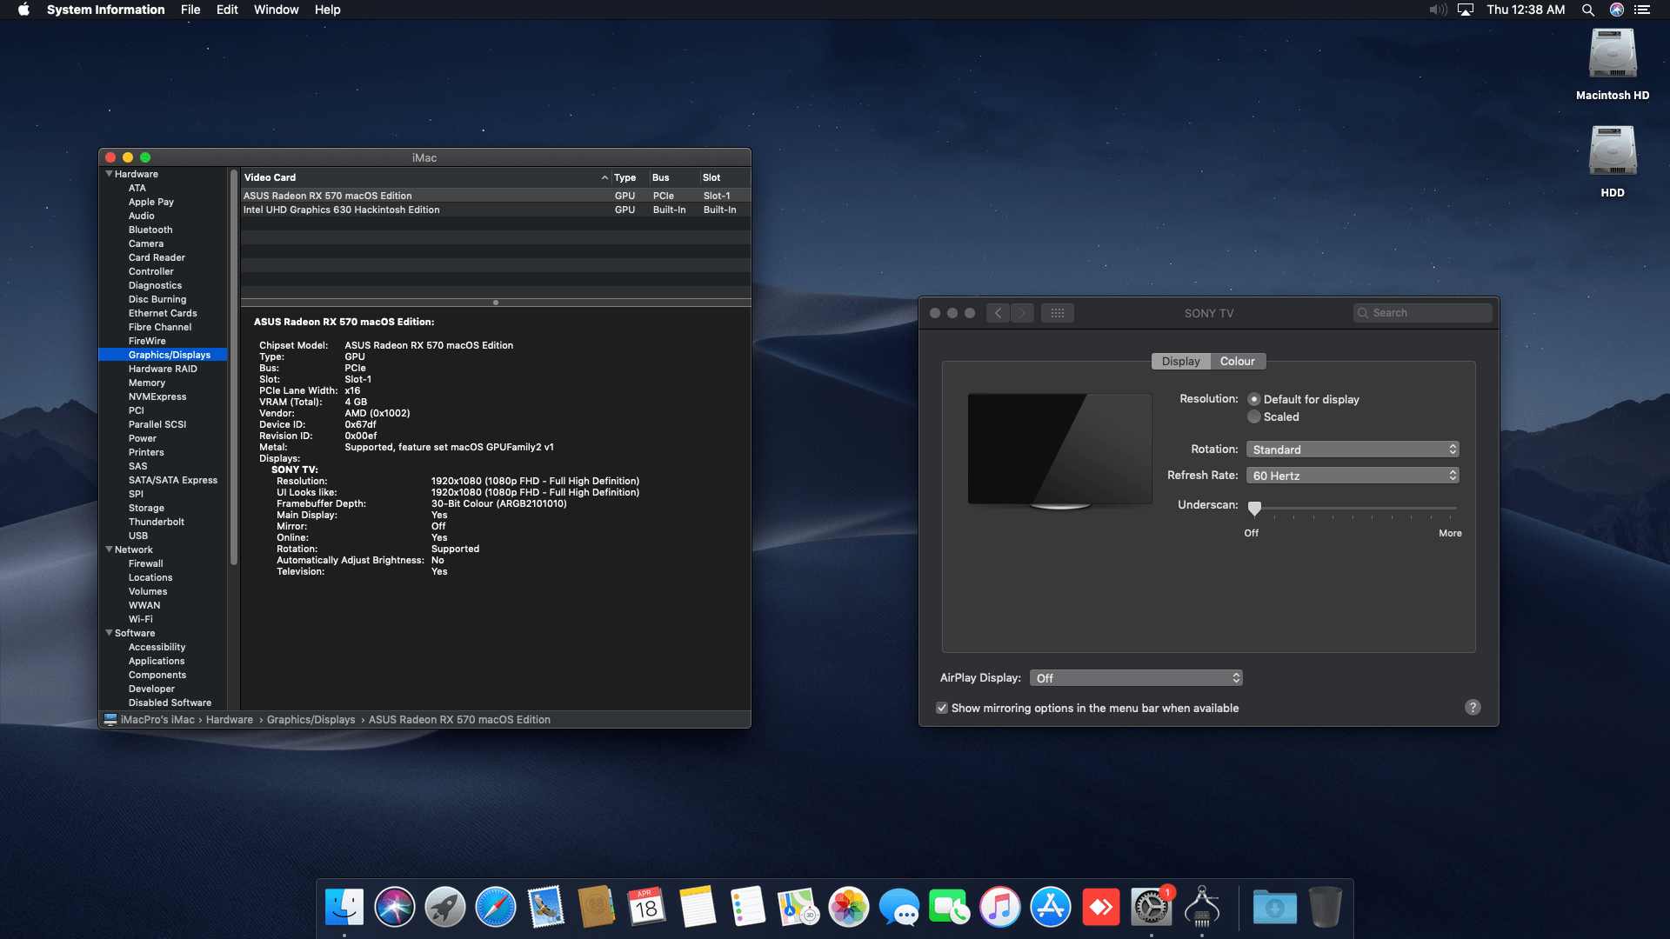Screen dimensions: 1670x939
Task: Select Thunderbolt in the sidebar
Action: (x=157, y=522)
